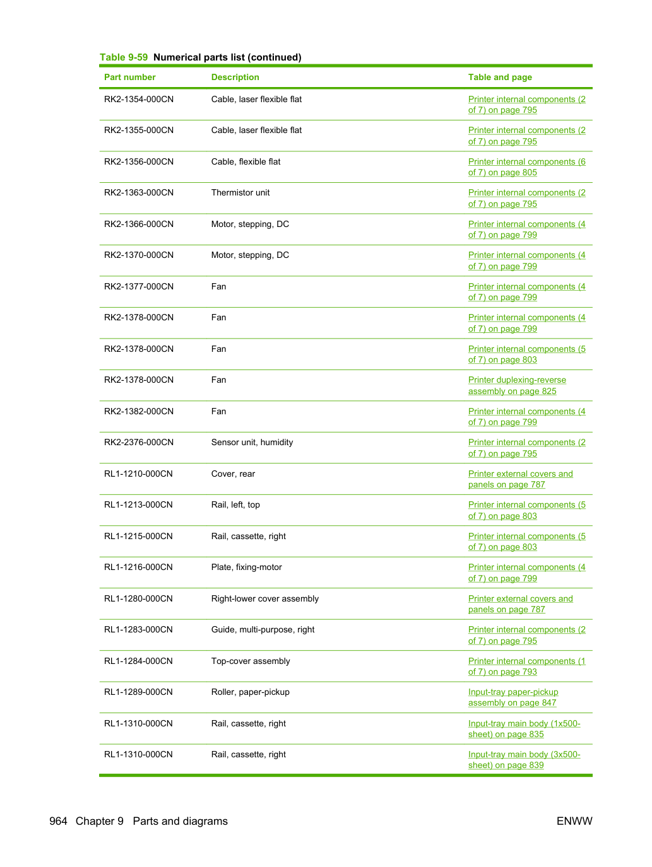The image size is (652, 867).
Task: Open Thermistor unit page 795 link
Action: click(x=526, y=198)
